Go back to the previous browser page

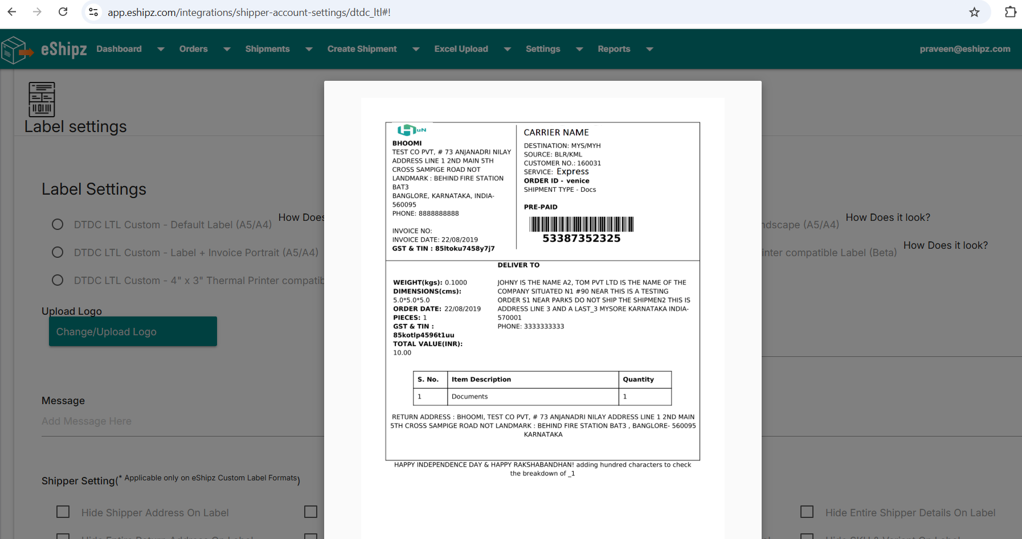click(x=12, y=12)
